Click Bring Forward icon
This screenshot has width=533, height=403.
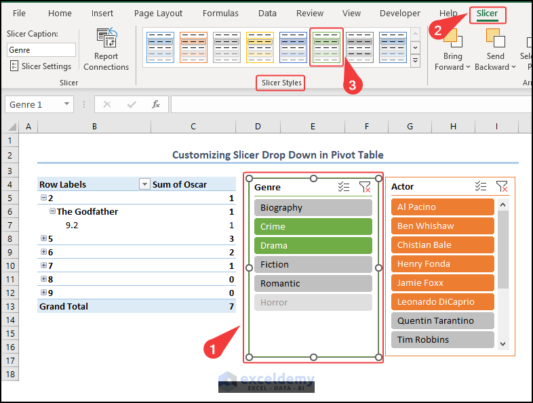[453, 39]
